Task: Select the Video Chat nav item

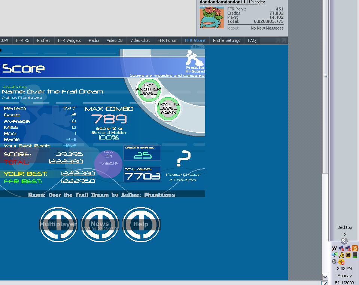Action: [x=140, y=40]
